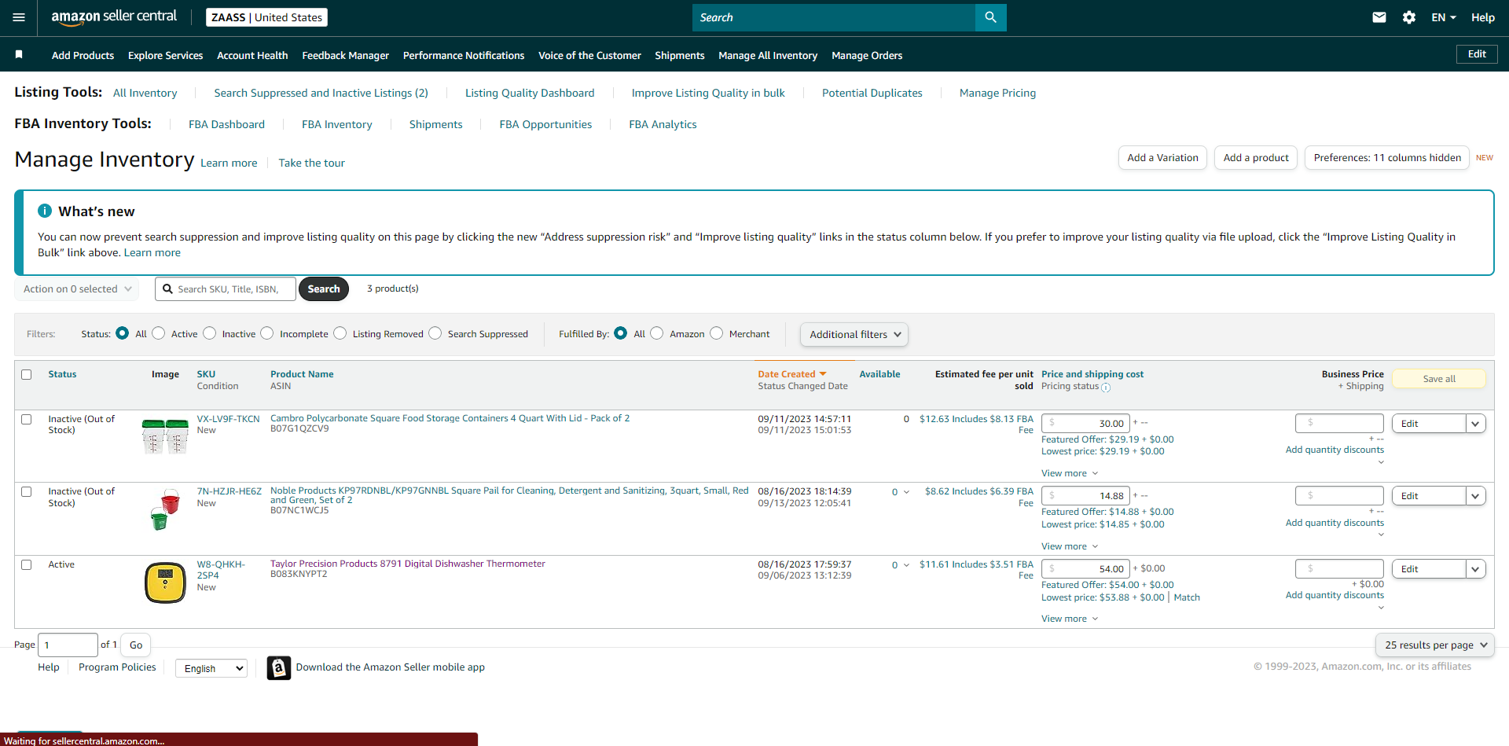The height and width of the screenshot is (746, 1509).
Task: Click the Amazon Seller Central logo
Action: (114, 17)
